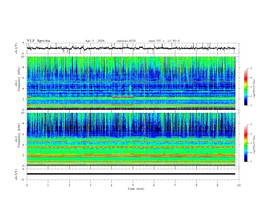Click time axis tick label '8'
The width and height of the screenshot is (269, 208).
[x=196, y=185]
